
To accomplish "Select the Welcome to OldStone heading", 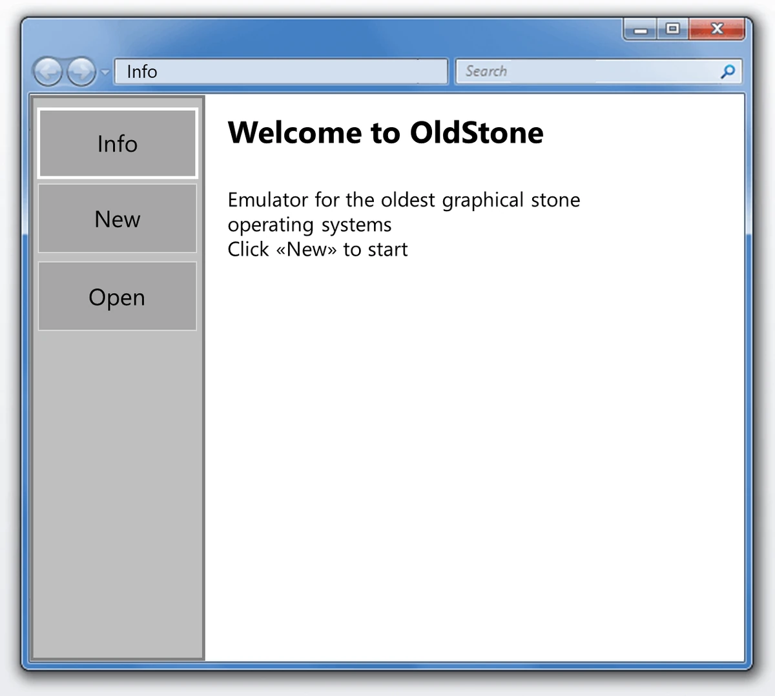I will [386, 133].
